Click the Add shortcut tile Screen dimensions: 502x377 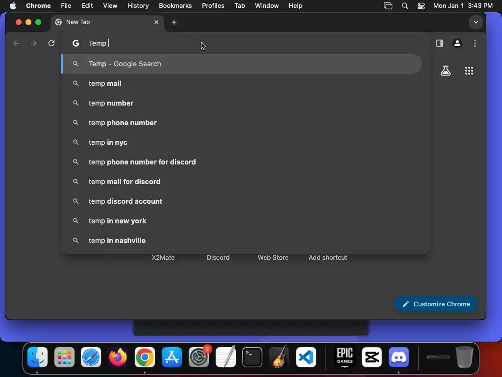(328, 257)
